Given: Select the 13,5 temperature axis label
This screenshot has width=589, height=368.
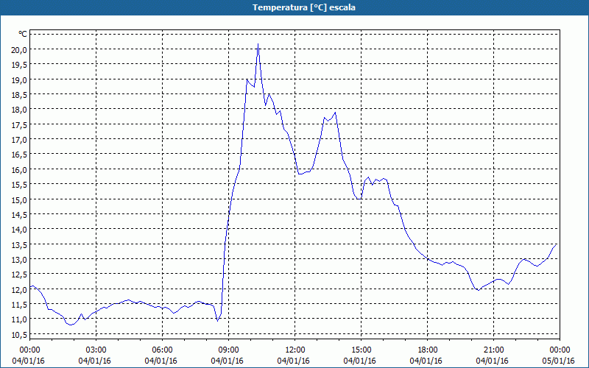Looking at the screenshot, I should click(x=20, y=244).
